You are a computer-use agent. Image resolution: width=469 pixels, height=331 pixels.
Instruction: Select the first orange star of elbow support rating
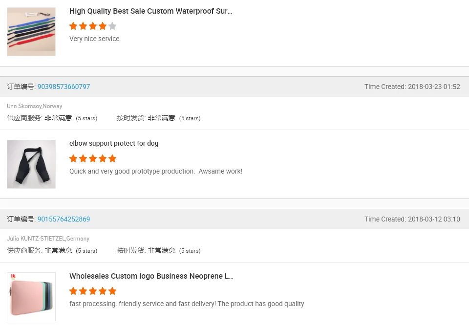[x=73, y=158]
